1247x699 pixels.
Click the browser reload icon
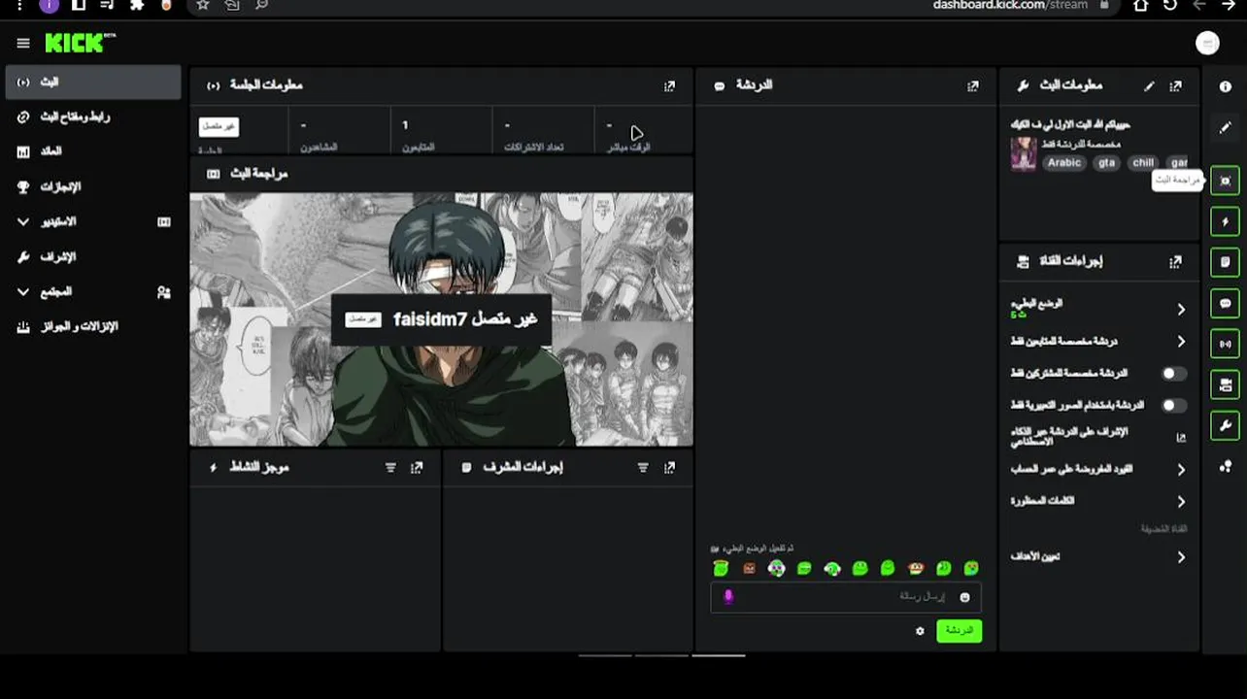click(x=1170, y=5)
